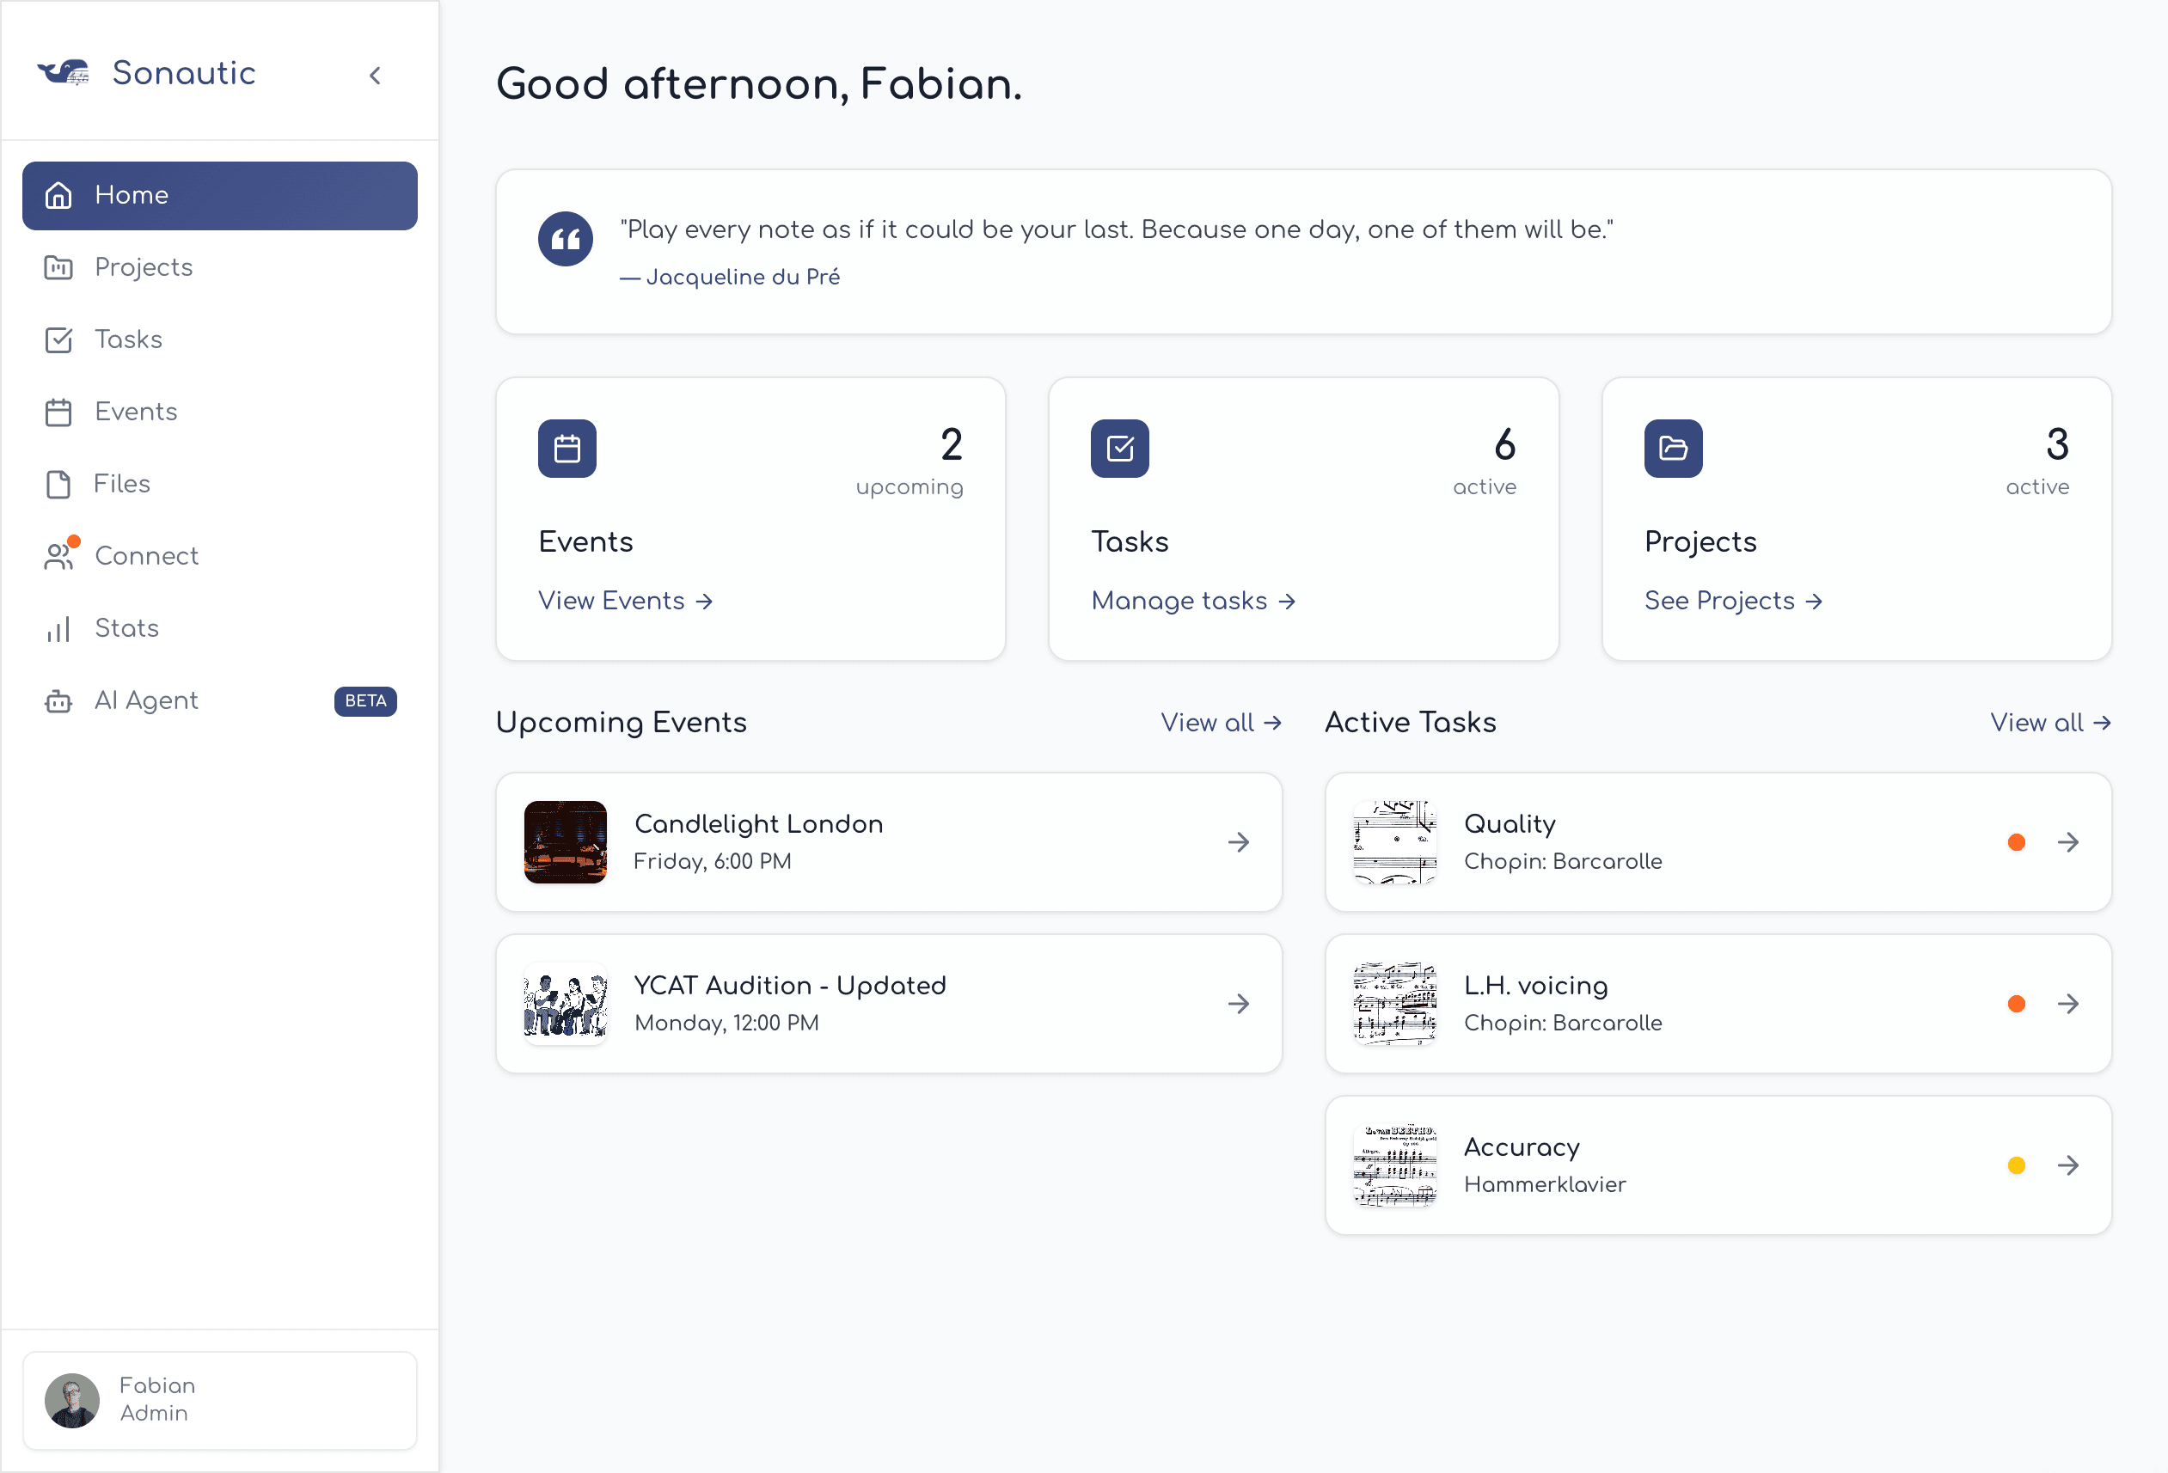Collapse the sidebar with chevron arrow
The image size is (2168, 1473).
tap(375, 76)
